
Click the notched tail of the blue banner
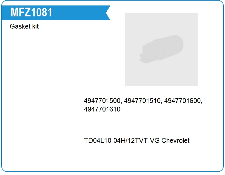coord(108,13)
